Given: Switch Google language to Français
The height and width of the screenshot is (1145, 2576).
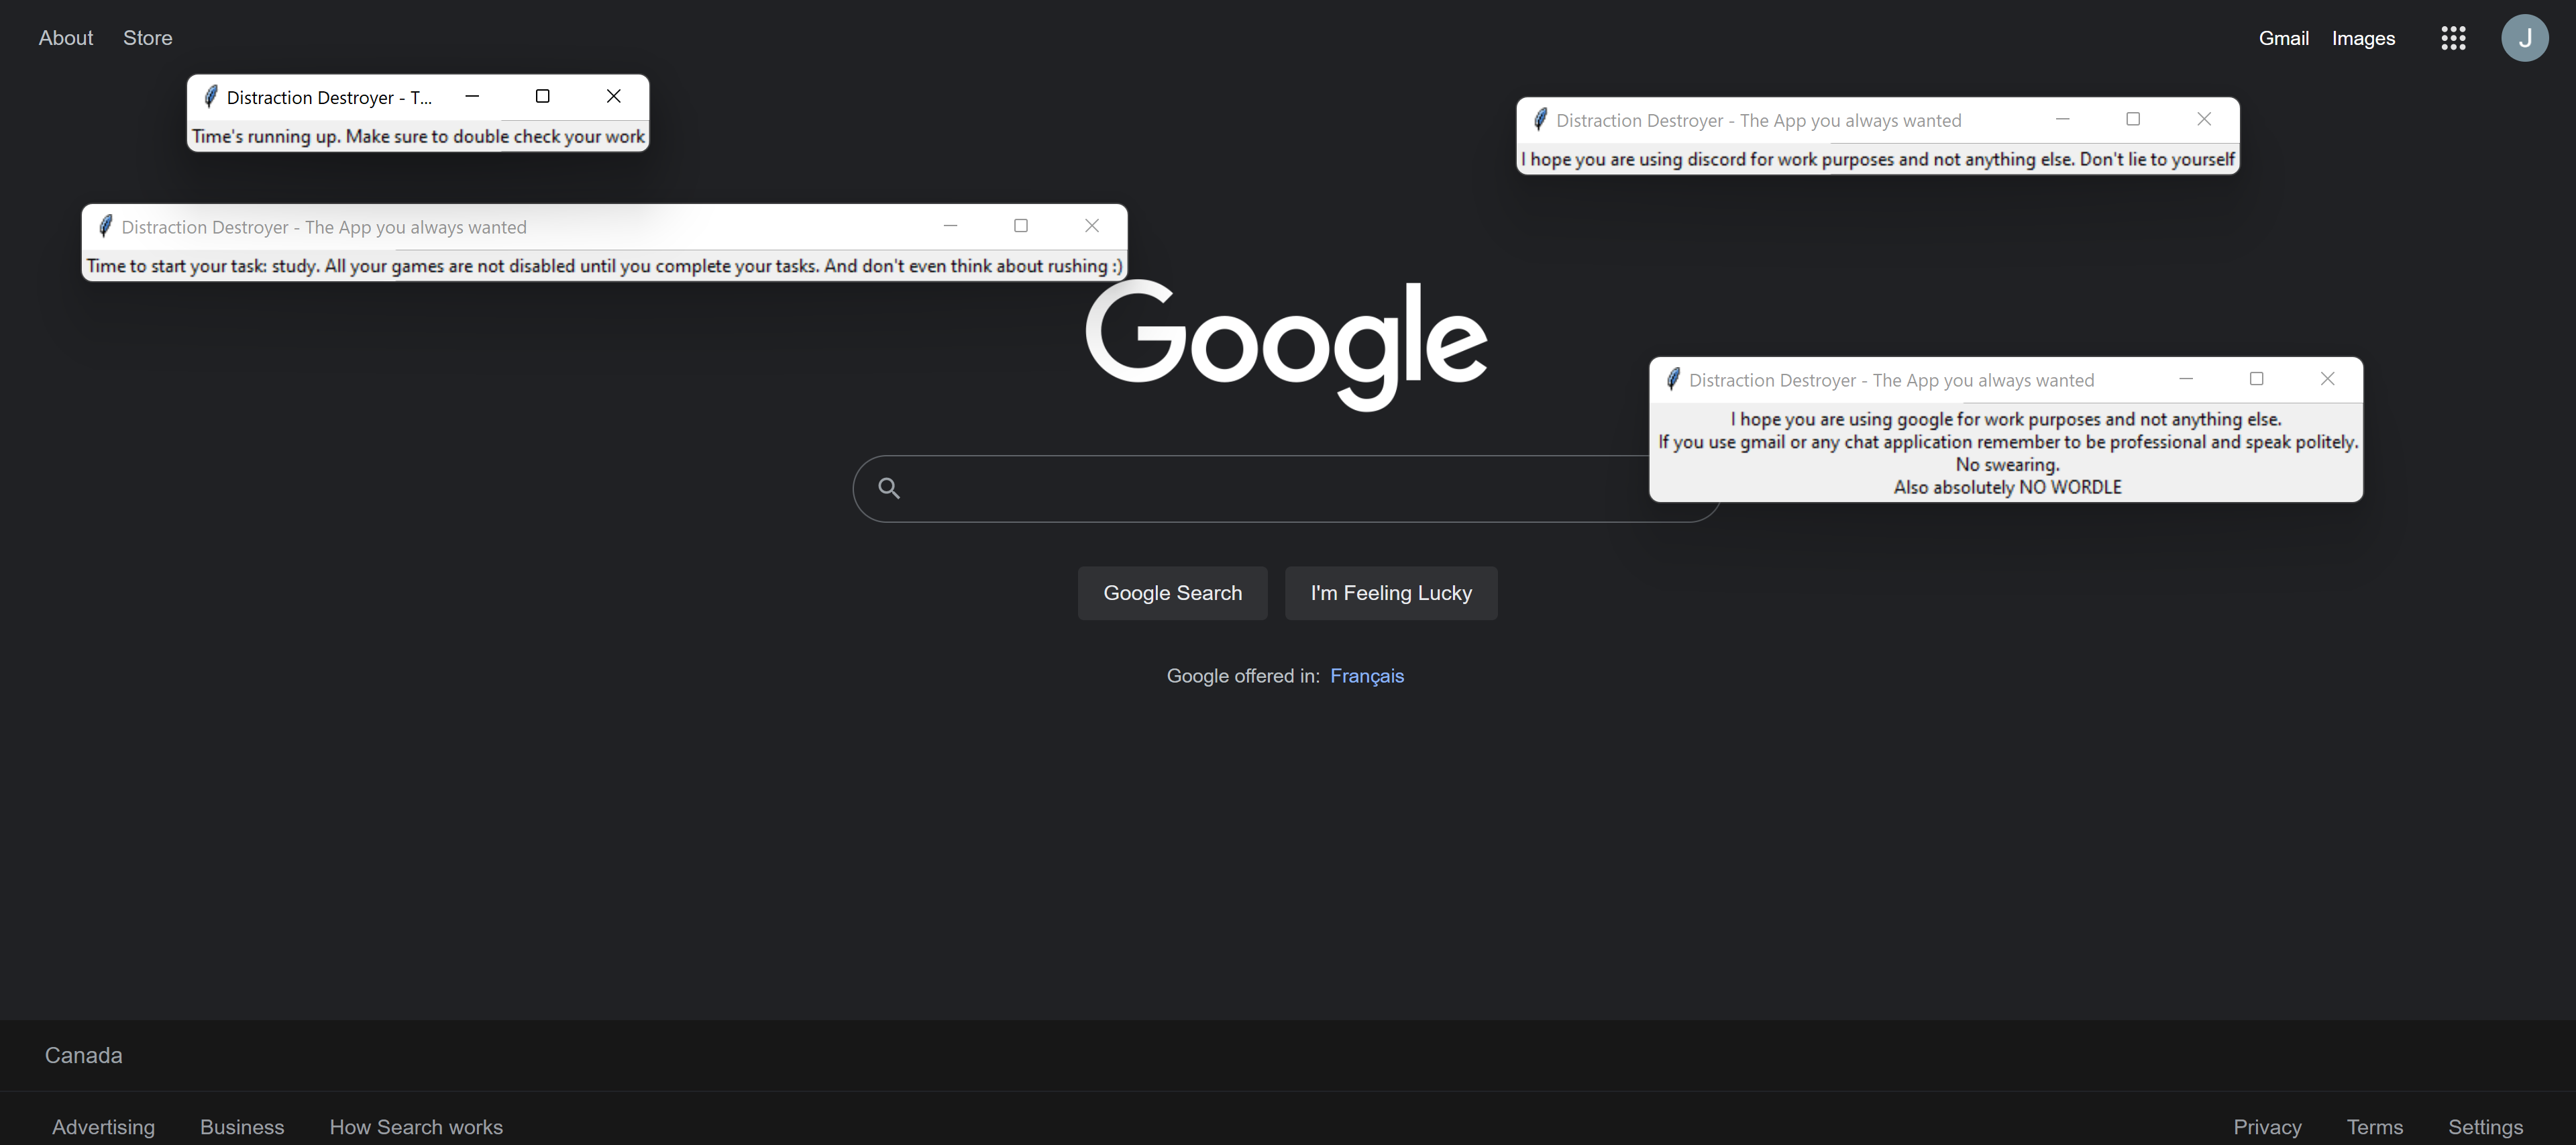Looking at the screenshot, I should (x=1366, y=677).
